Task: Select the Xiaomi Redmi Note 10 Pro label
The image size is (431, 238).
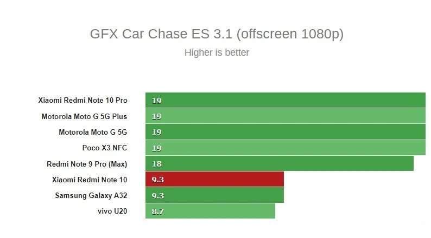Action: click(x=83, y=100)
